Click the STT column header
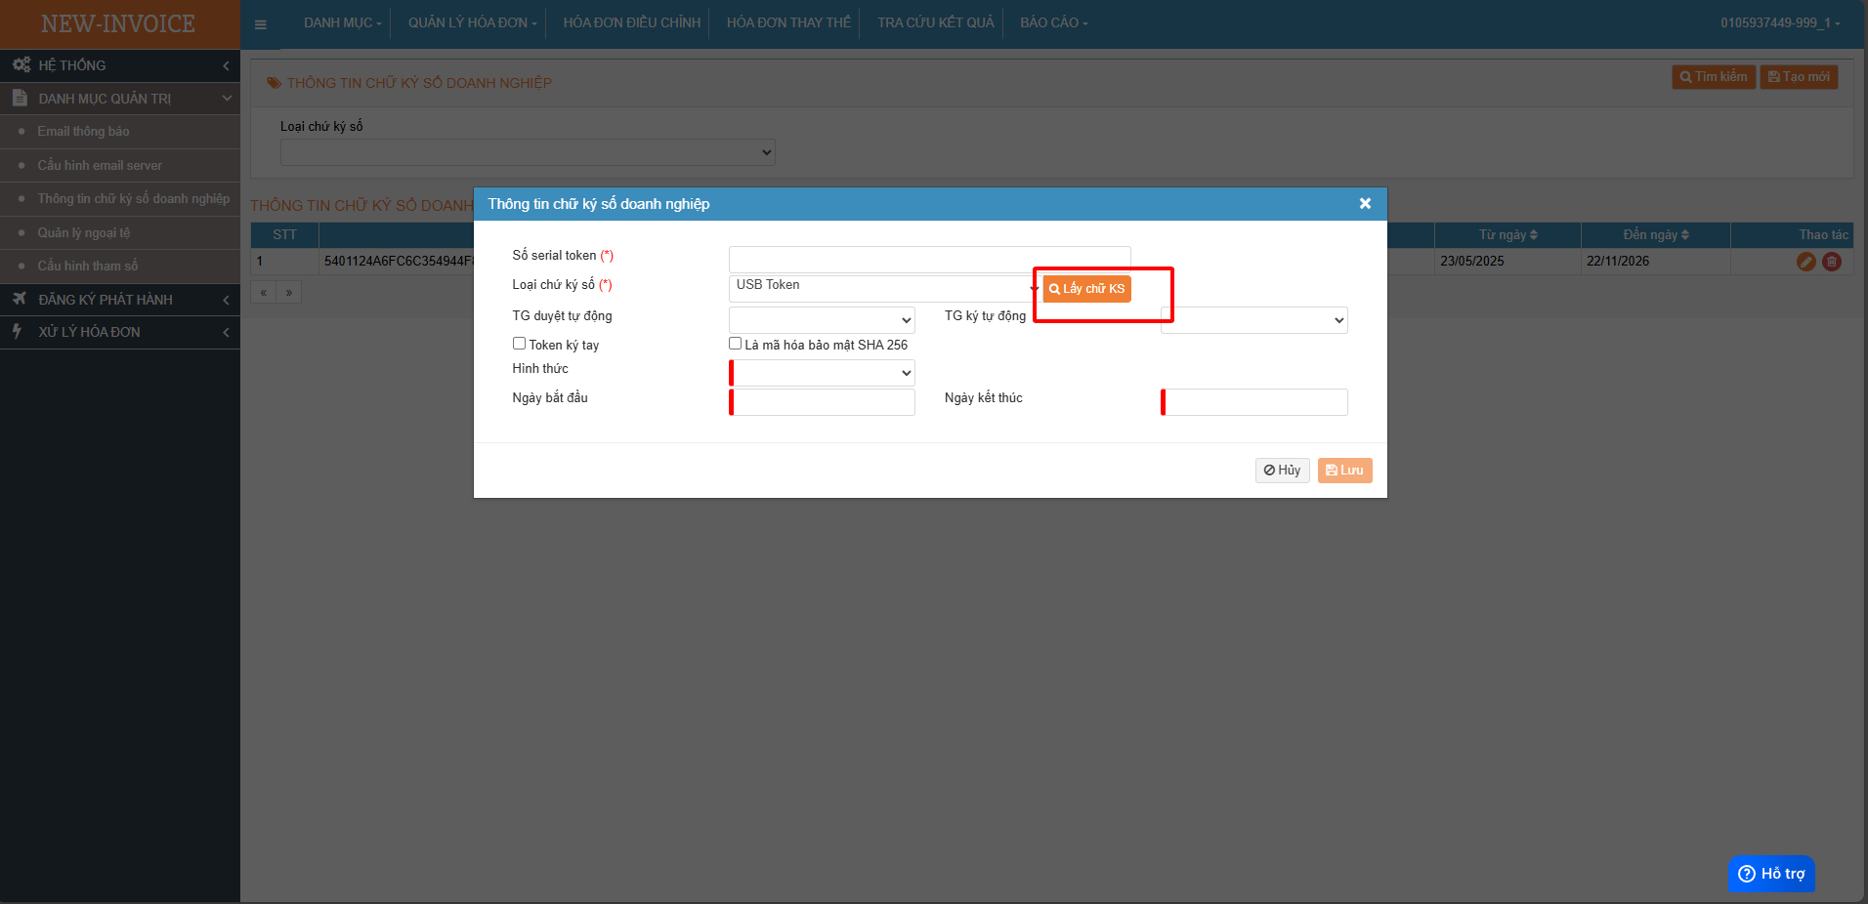The image size is (1868, 904). coord(284,235)
